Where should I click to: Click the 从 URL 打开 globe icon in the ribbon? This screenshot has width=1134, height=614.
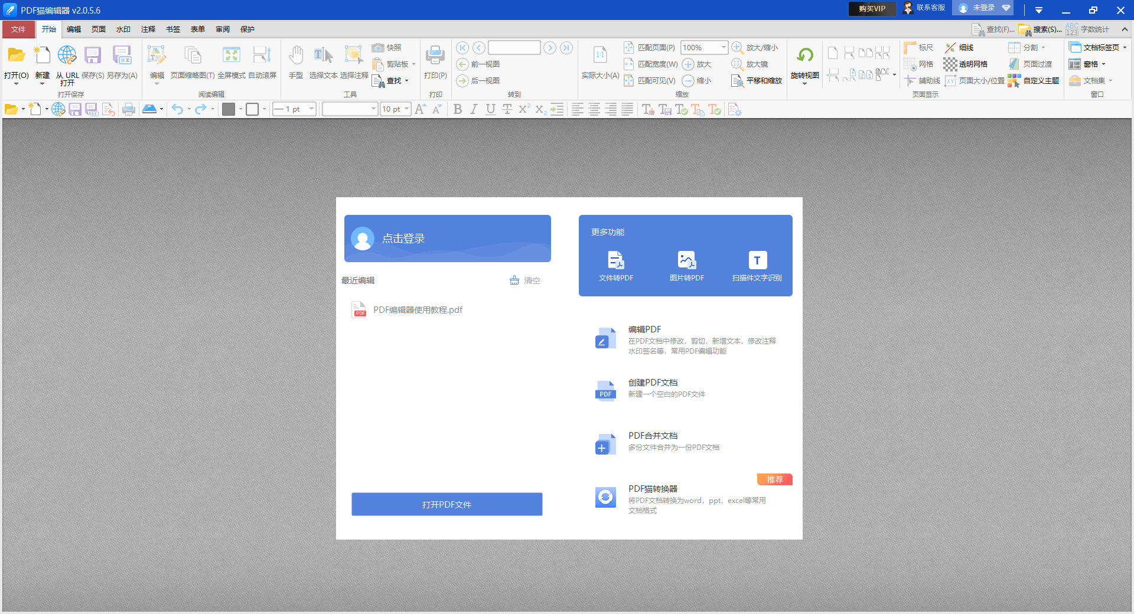point(67,55)
